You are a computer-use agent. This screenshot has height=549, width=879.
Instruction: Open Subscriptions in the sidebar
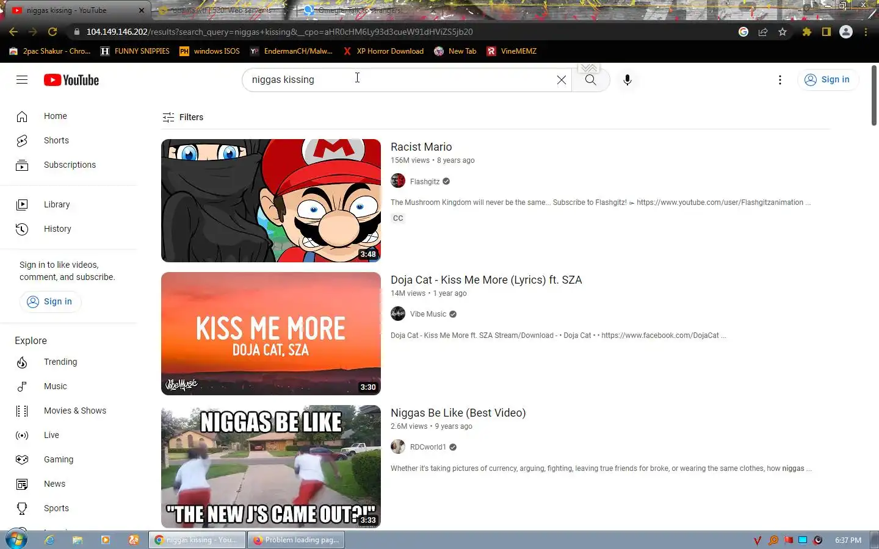(x=68, y=165)
